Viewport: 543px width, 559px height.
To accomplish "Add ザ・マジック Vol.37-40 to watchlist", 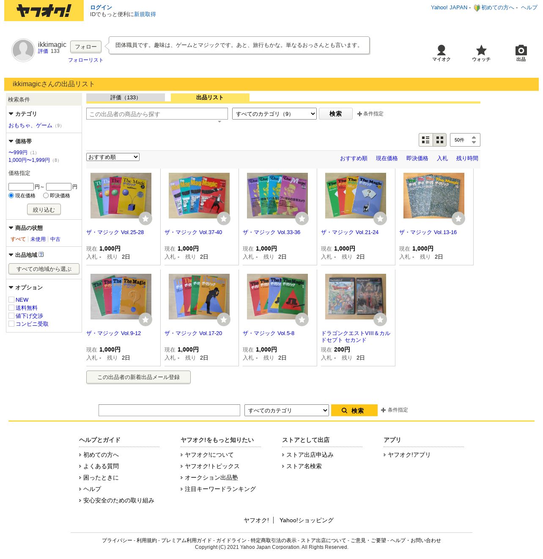I will pos(224,218).
